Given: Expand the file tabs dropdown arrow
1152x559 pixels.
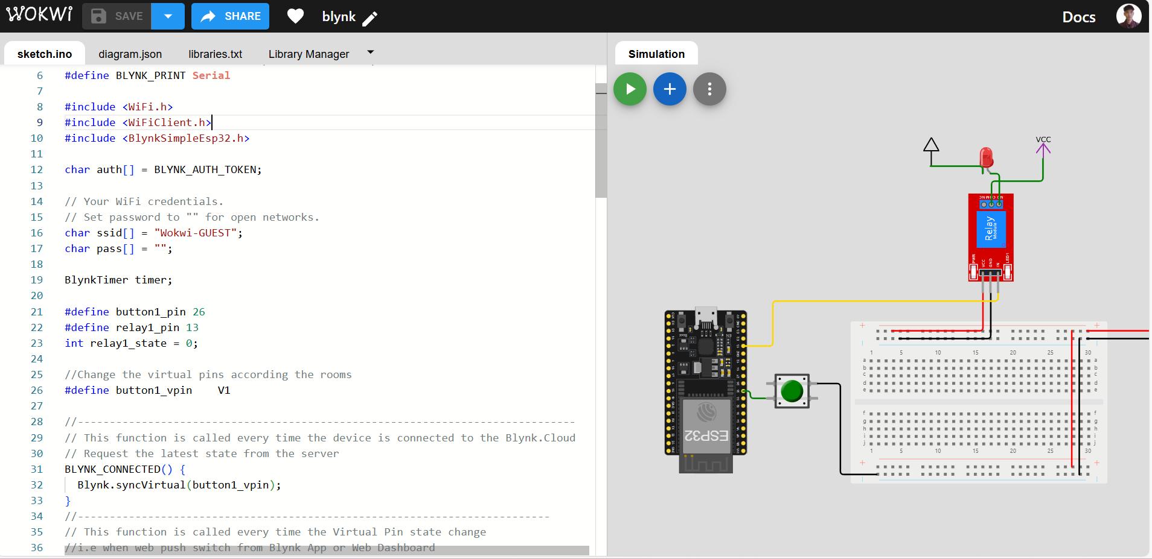Looking at the screenshot, I should pyautogui.click(x=371, y=52).
